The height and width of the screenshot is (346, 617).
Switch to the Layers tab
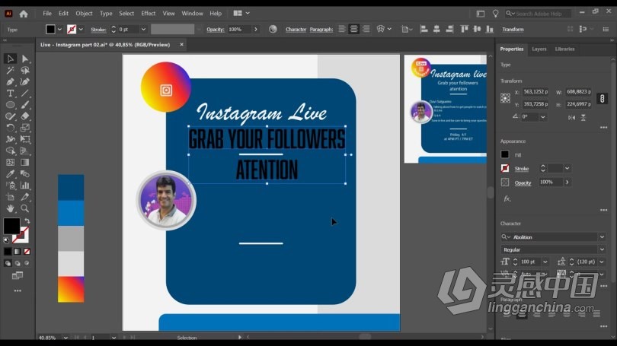point(539,49)
